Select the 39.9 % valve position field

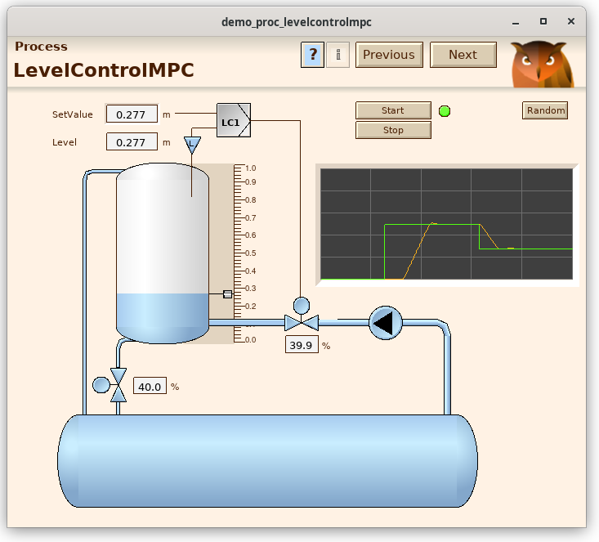click(302, 345)
